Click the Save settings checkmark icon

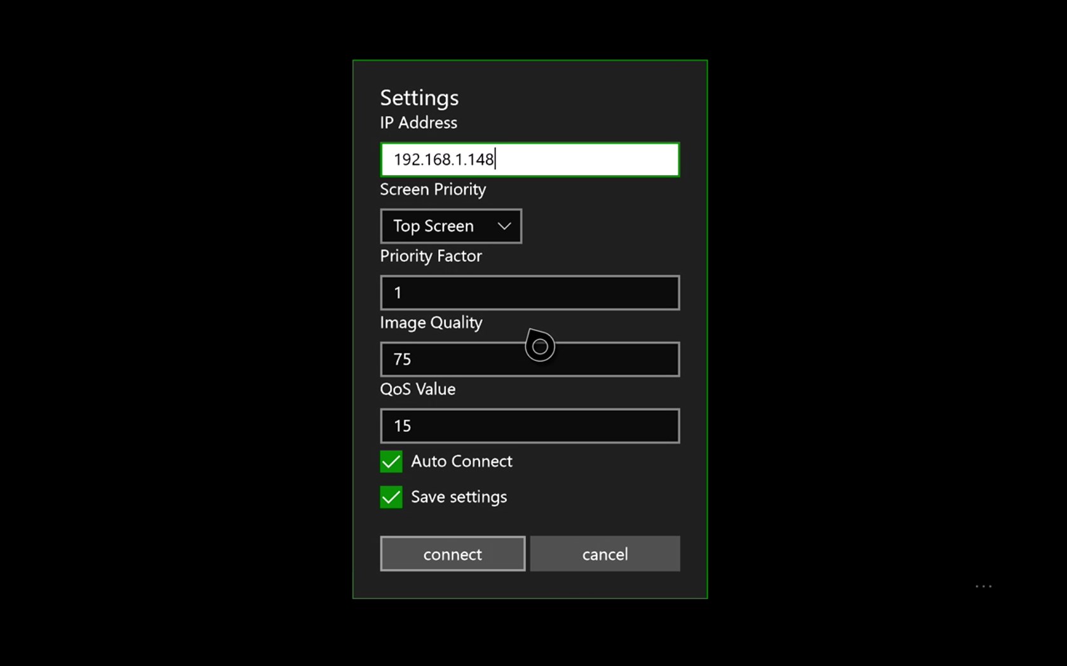pyautogui.click(x=391, y=497)
